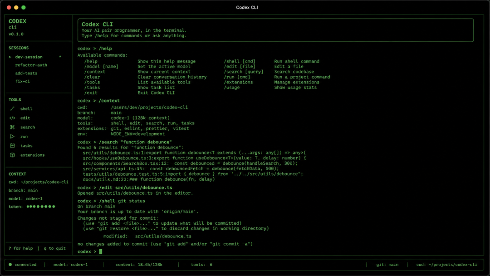The width and height of the screenshot is (490, 276).
Task: Click "q to quit" in sidebar footer
Action: coord(55,248)
